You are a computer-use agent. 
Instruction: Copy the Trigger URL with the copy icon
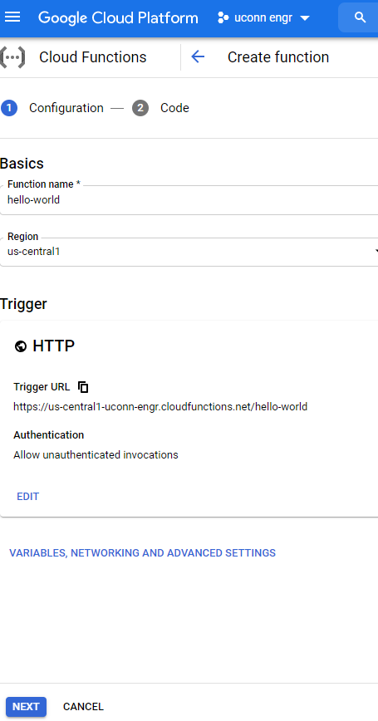coord(83,387)
